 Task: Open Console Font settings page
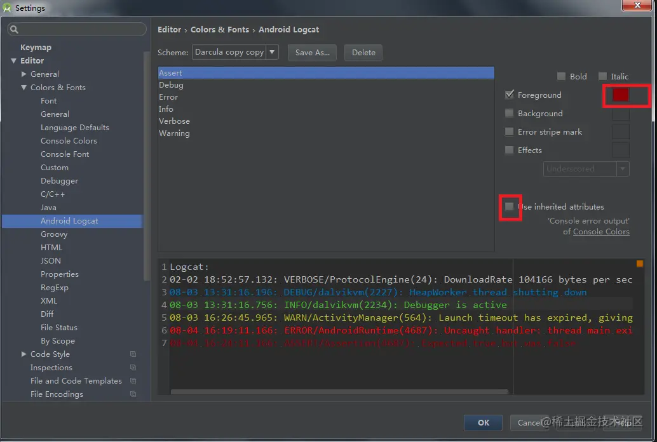click(65, 154)
